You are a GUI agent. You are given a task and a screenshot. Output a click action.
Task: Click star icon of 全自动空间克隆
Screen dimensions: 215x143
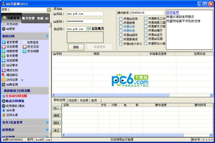point(4,96)
